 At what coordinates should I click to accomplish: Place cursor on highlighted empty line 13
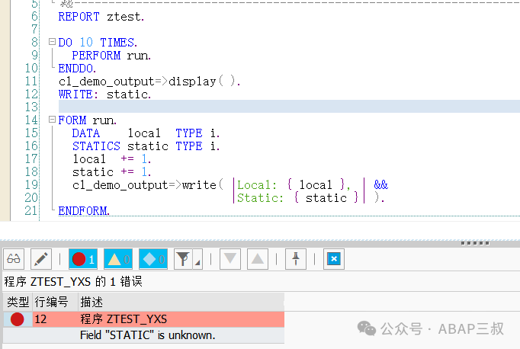coord(289,107)
